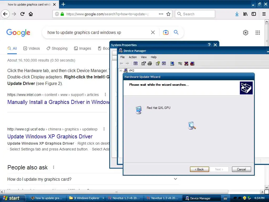This screenshot has height=202, width=269.
Task: Open options dots for cgl.ucsf.edu result
Action: tap(104, 129)
